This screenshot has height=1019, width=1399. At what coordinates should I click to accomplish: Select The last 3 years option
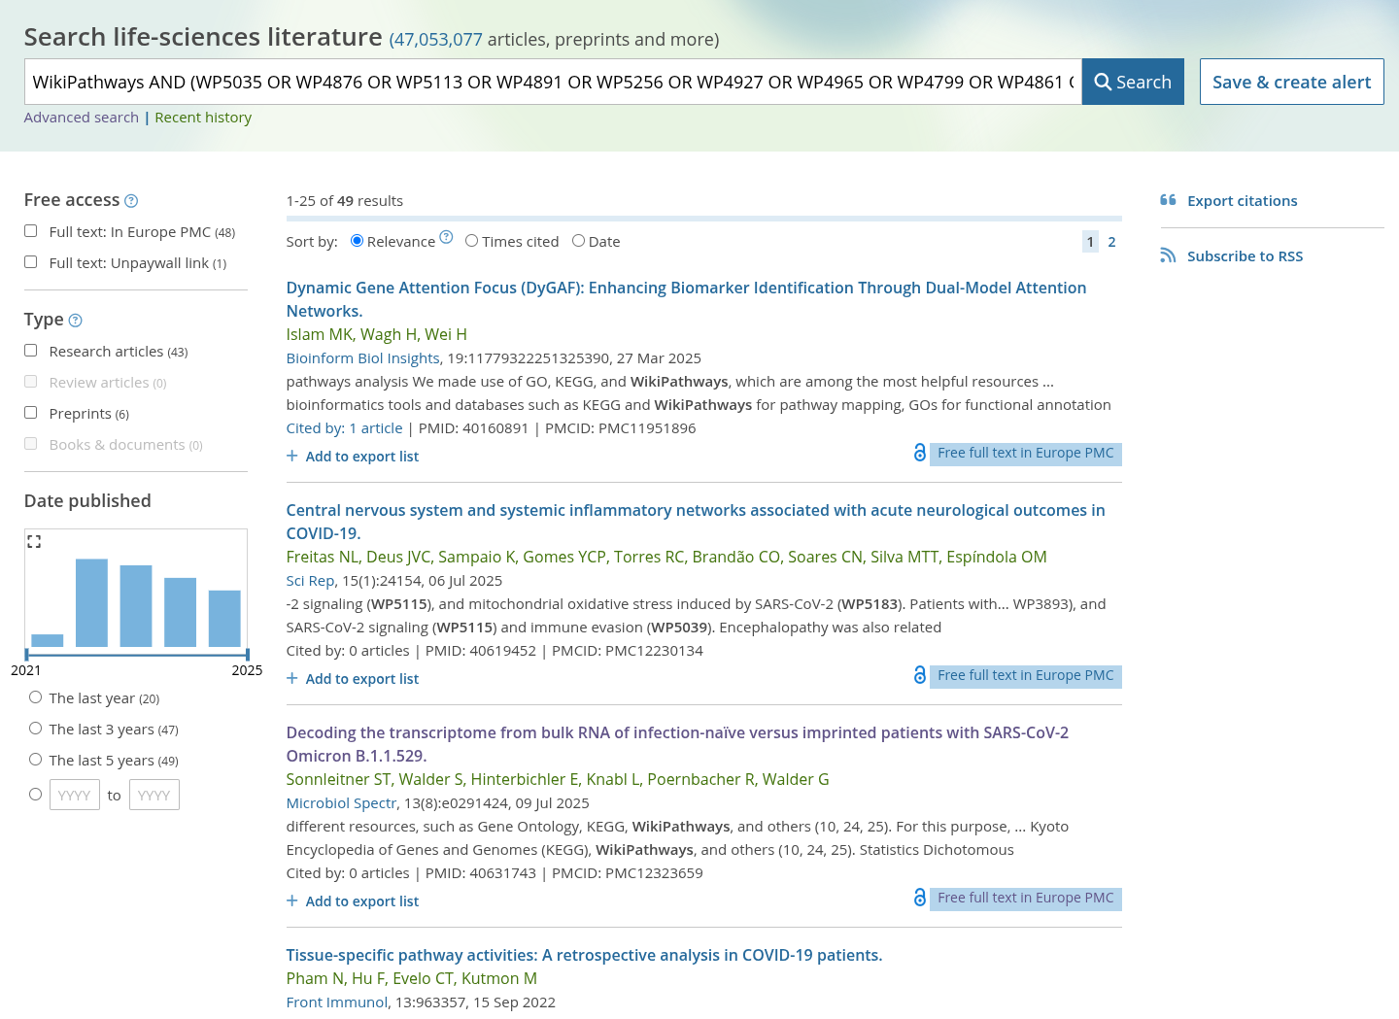tap(36, 729)
